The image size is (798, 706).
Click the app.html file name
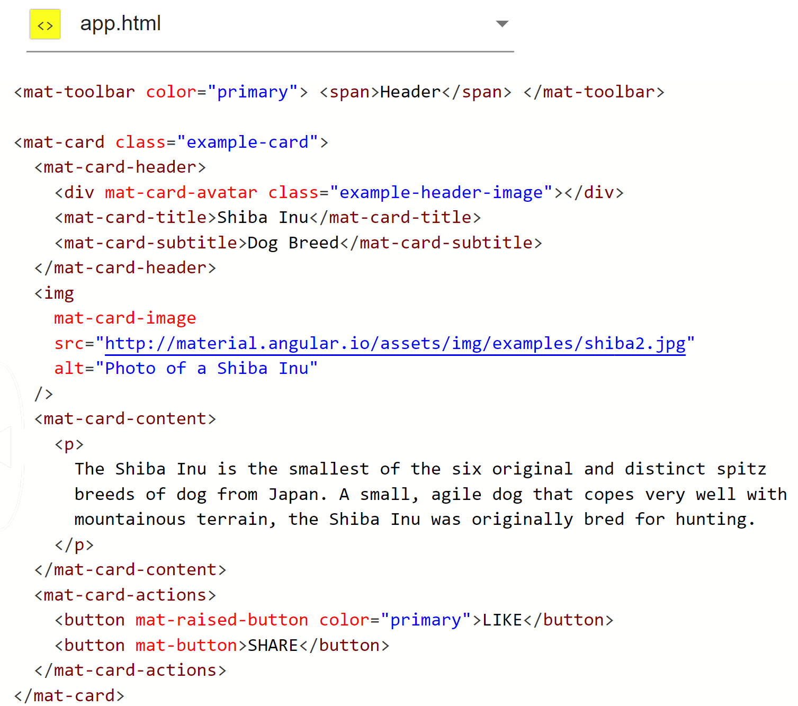pyautogui.click(x=120, y=23)
